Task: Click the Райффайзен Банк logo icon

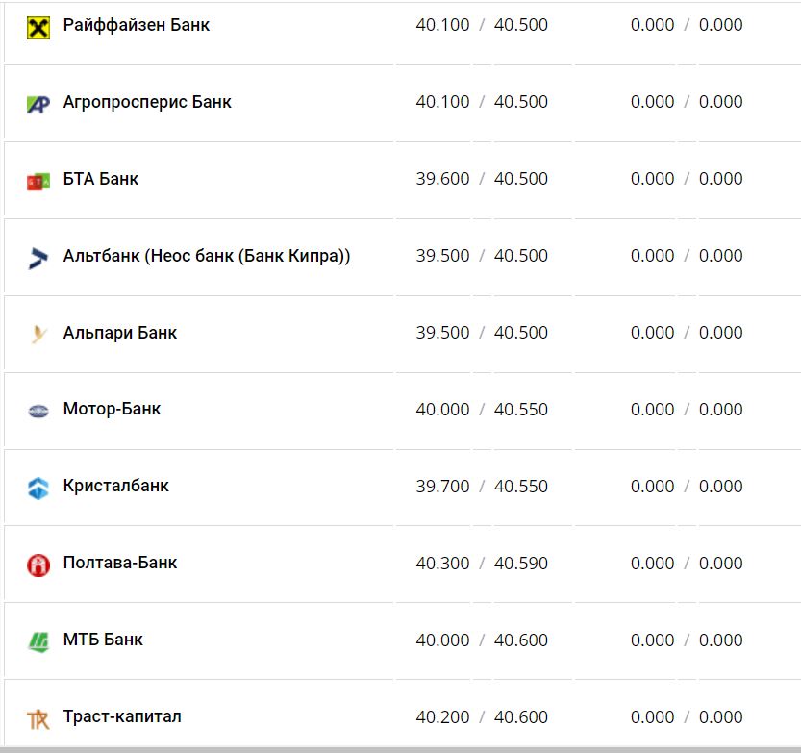Action: [38, 27]
